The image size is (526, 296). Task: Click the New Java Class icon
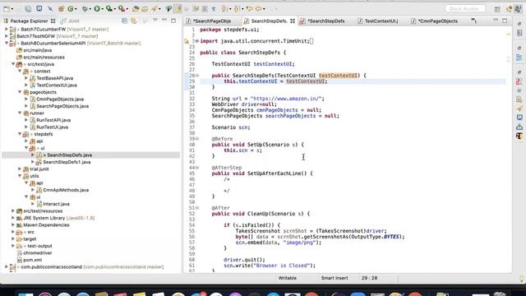coord(71,9)
